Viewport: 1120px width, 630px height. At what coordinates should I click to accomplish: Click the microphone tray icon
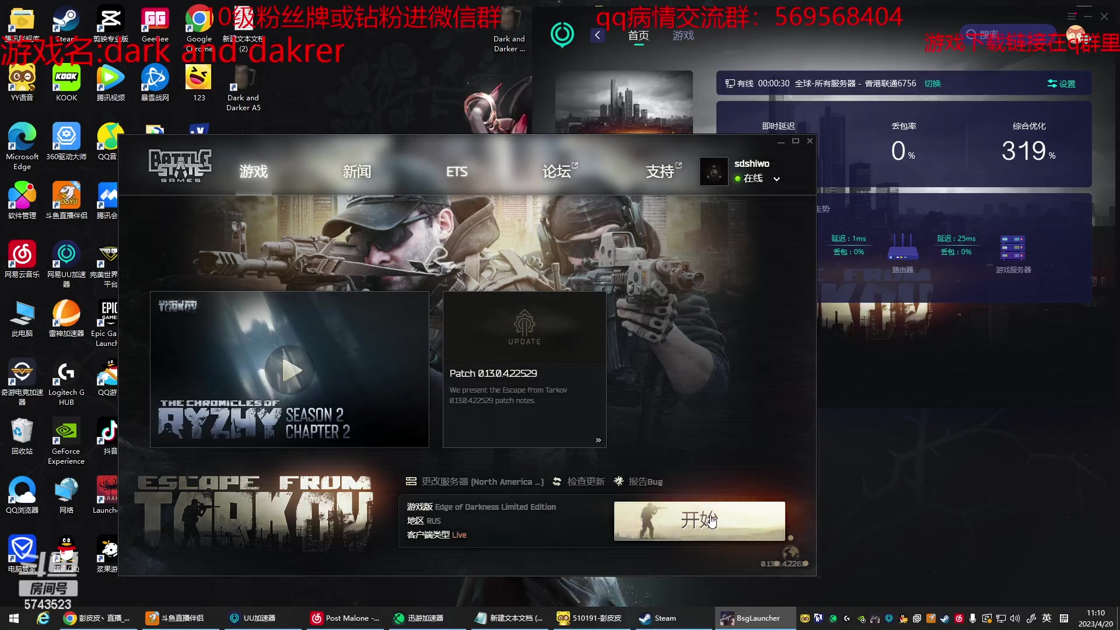click(972, 618)
